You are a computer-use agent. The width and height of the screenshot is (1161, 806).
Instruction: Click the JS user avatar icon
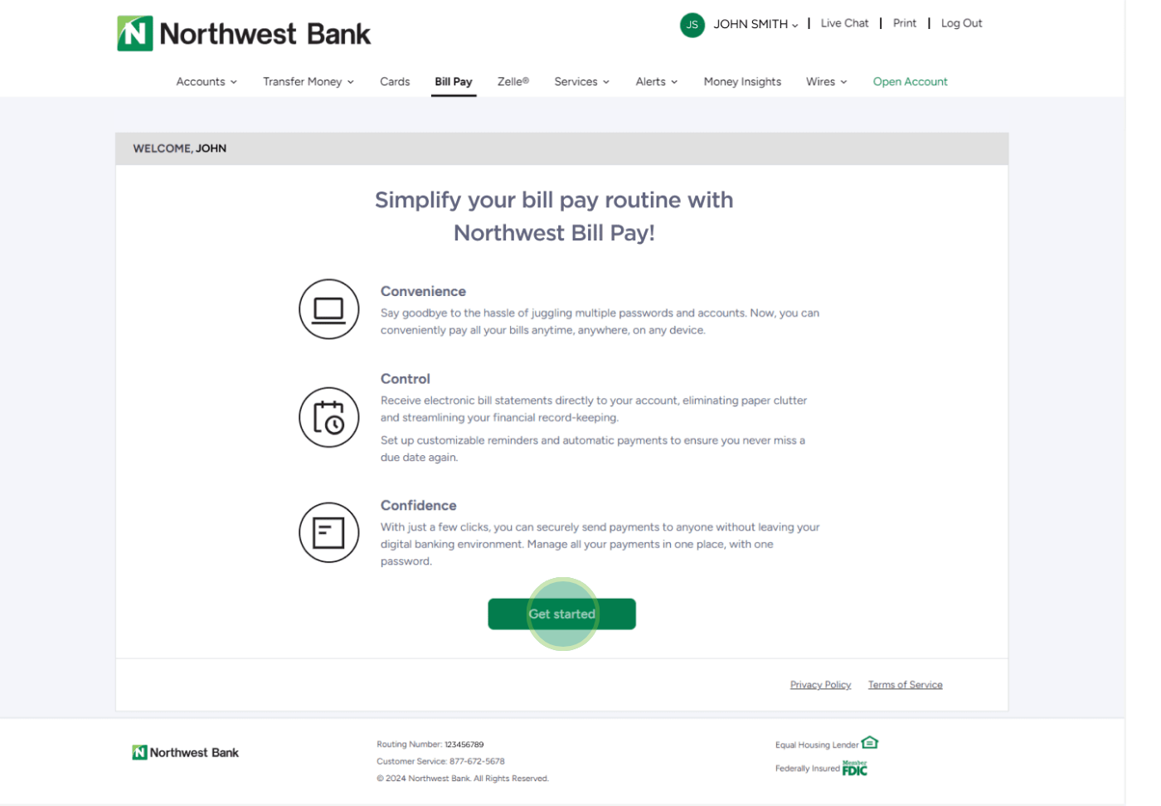(692, 25)
